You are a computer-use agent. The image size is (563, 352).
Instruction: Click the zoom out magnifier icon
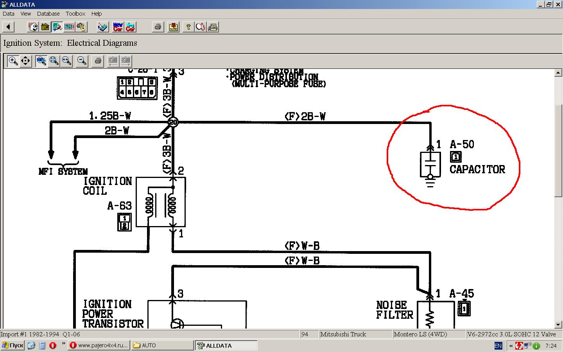pos(82,61)
